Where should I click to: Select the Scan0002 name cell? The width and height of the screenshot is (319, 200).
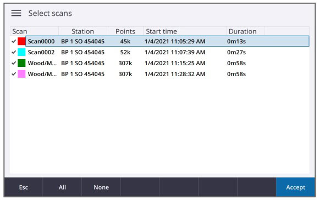(41, 52)
